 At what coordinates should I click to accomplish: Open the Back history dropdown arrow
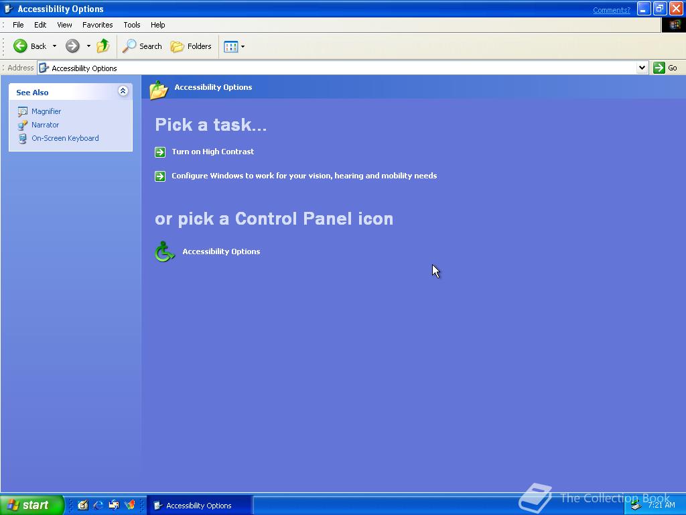pos(54,46)
